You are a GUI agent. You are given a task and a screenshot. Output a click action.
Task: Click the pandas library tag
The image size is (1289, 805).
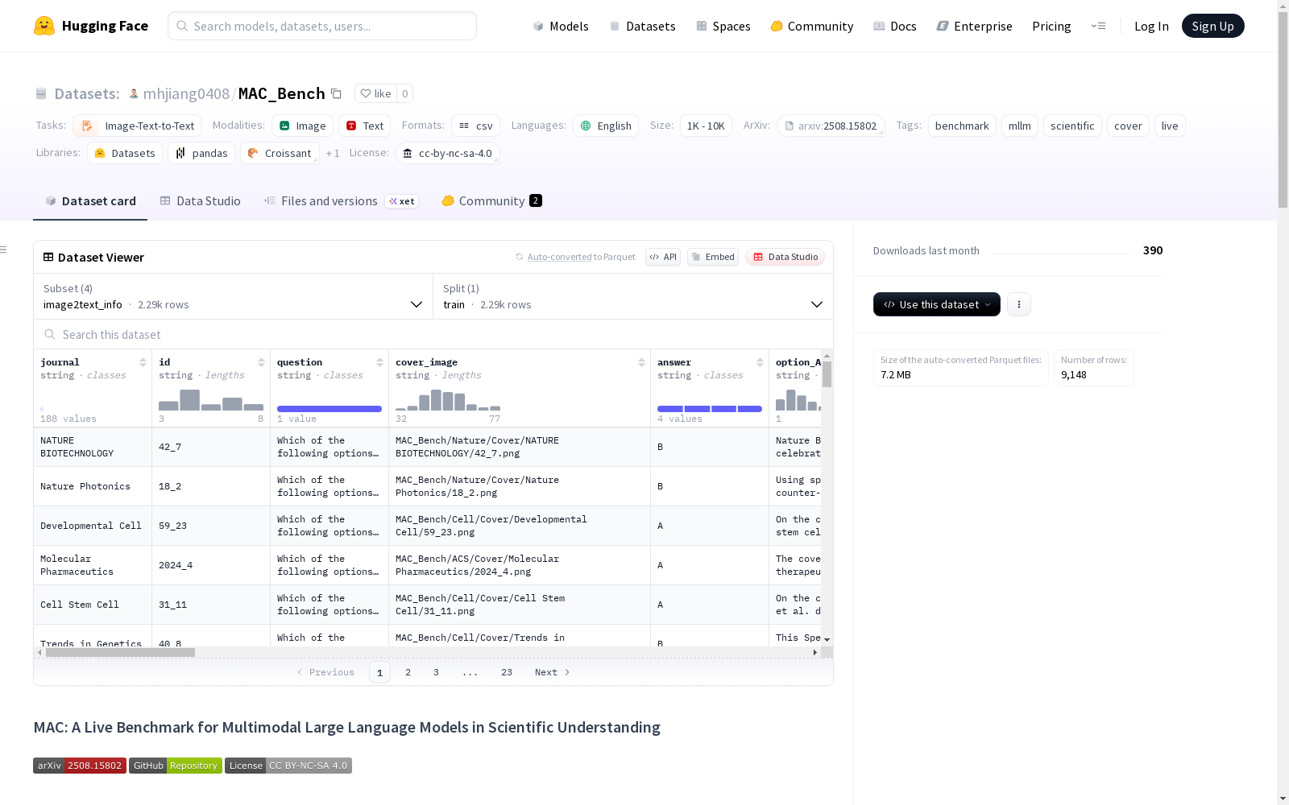click(201, 153)
